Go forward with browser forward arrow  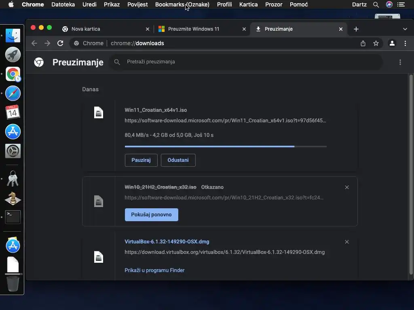(x=47, y=43)
